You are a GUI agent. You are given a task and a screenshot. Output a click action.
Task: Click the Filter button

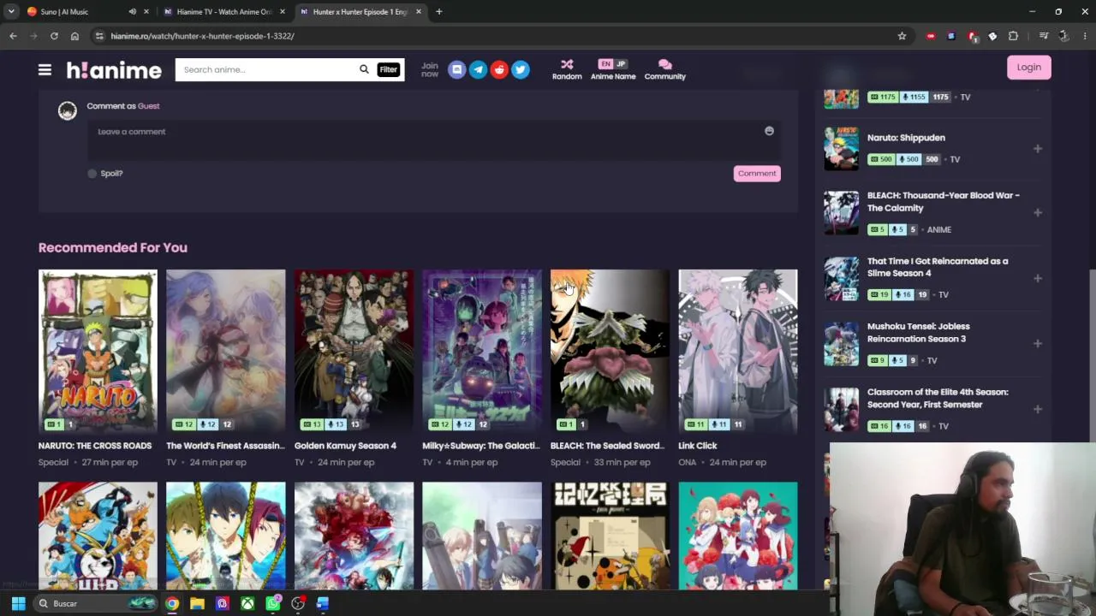pos(388,69)
